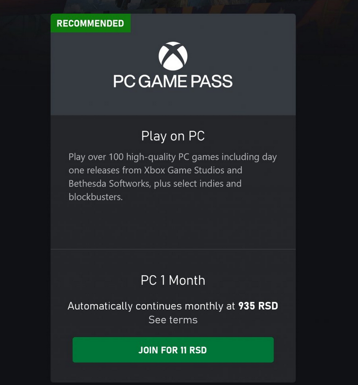358x385 pixels.
Task: Open the See terms link
Action: tap(173, 320)
